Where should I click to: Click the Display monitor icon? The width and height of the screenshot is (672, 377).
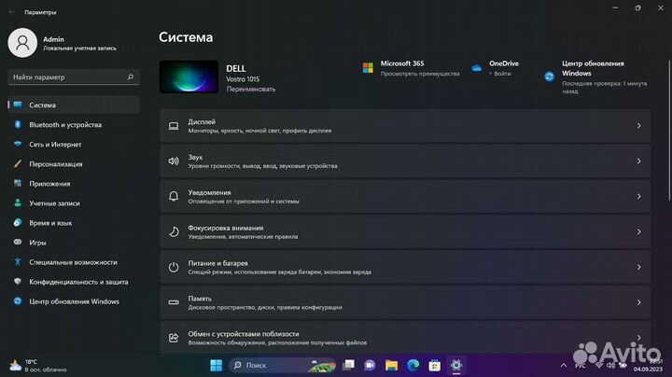tap(174, 126)
